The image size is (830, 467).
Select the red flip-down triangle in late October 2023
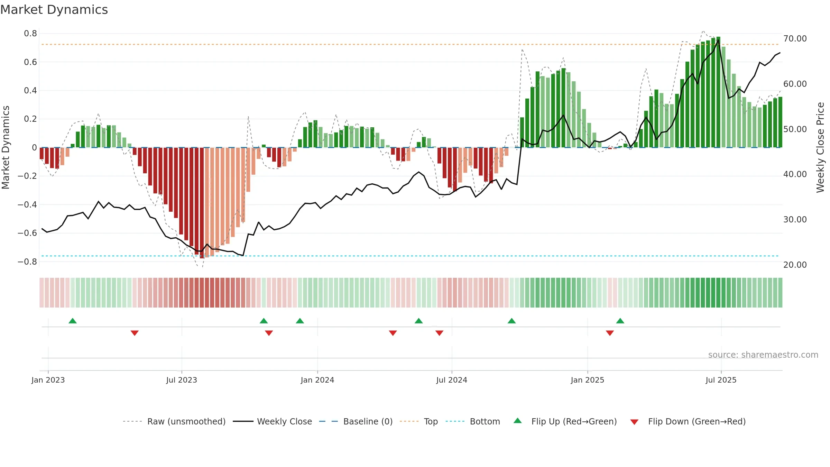point(269,333)
